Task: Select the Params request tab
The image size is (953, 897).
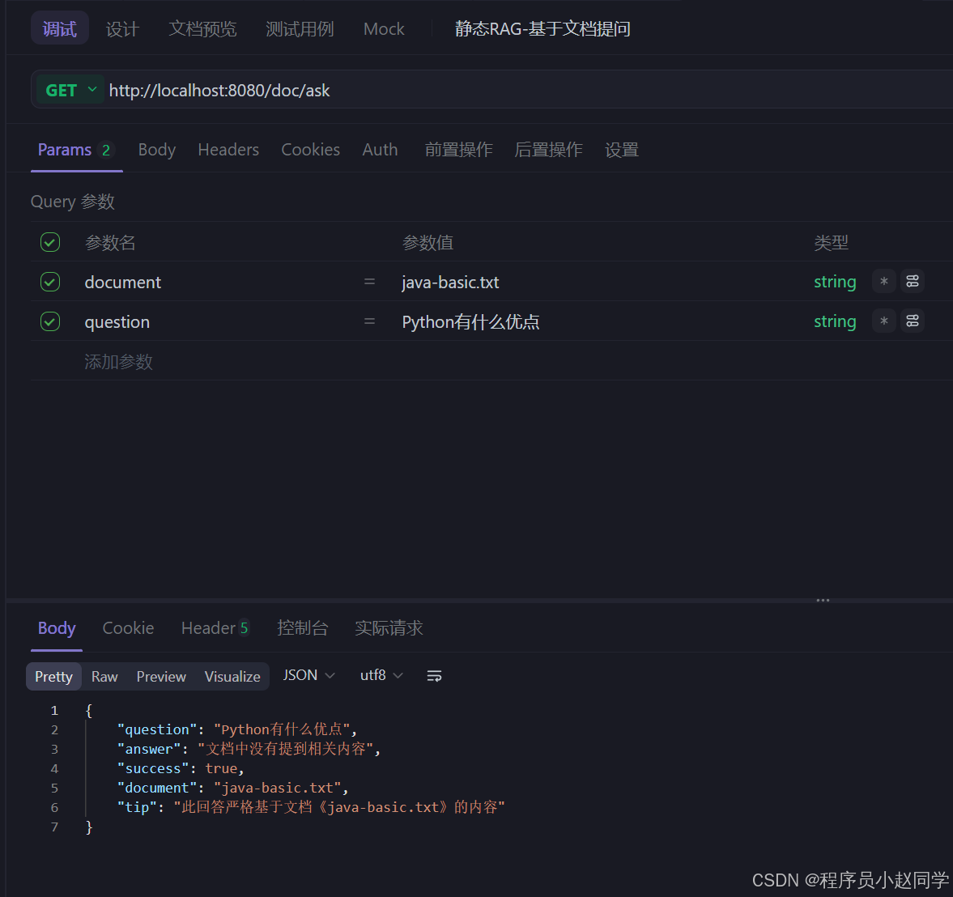Action: pos(76,150)
